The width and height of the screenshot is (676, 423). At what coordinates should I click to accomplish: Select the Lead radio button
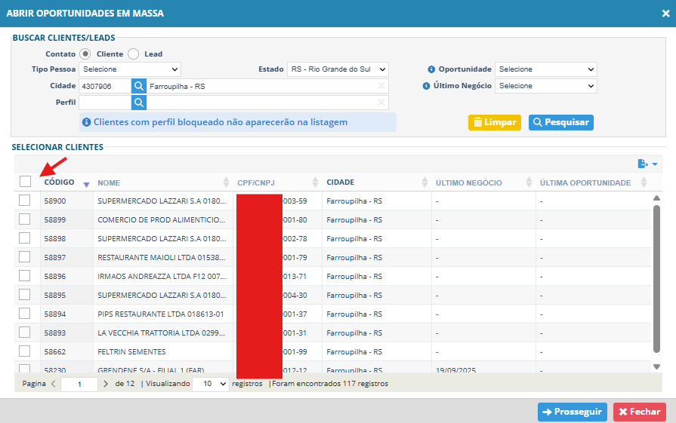click(133, 54)
